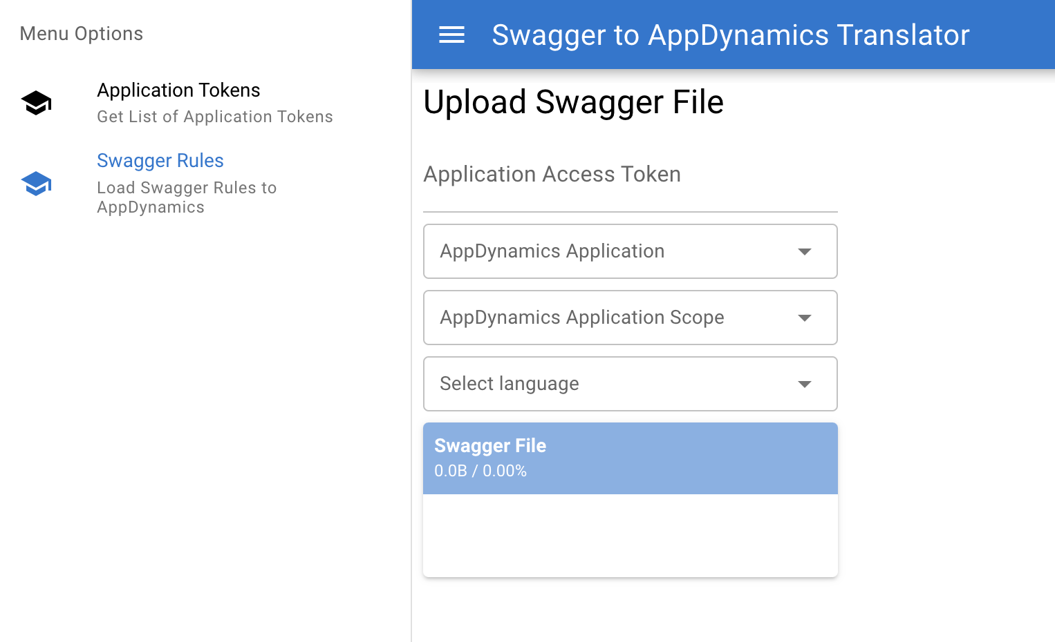Click 'Get List of Application Tokens' subtitle

[215, 117]
